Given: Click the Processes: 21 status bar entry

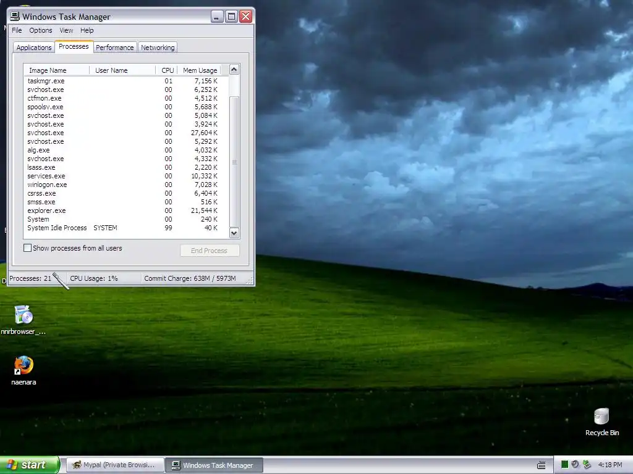Looking at the screenshot, I should 30,278.
